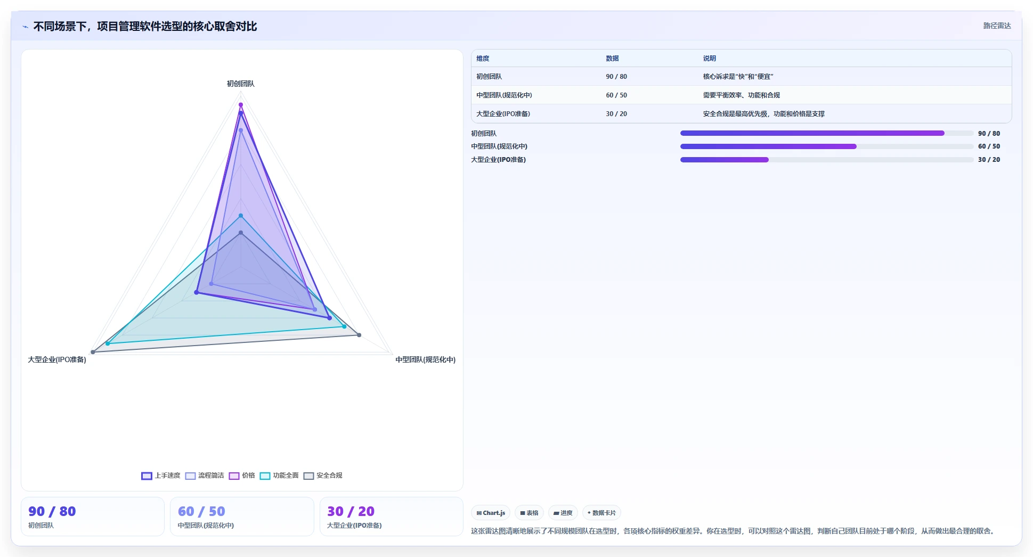Viewport: 1033px width, 557px height.
Task: Click the 大型企业(IPO准备) radar axis label
Action: (57, 360)
